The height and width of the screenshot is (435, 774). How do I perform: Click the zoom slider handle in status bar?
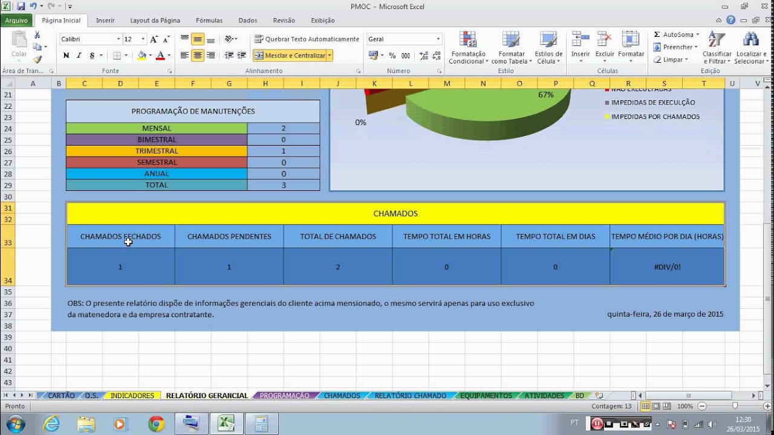pos(735,406)
